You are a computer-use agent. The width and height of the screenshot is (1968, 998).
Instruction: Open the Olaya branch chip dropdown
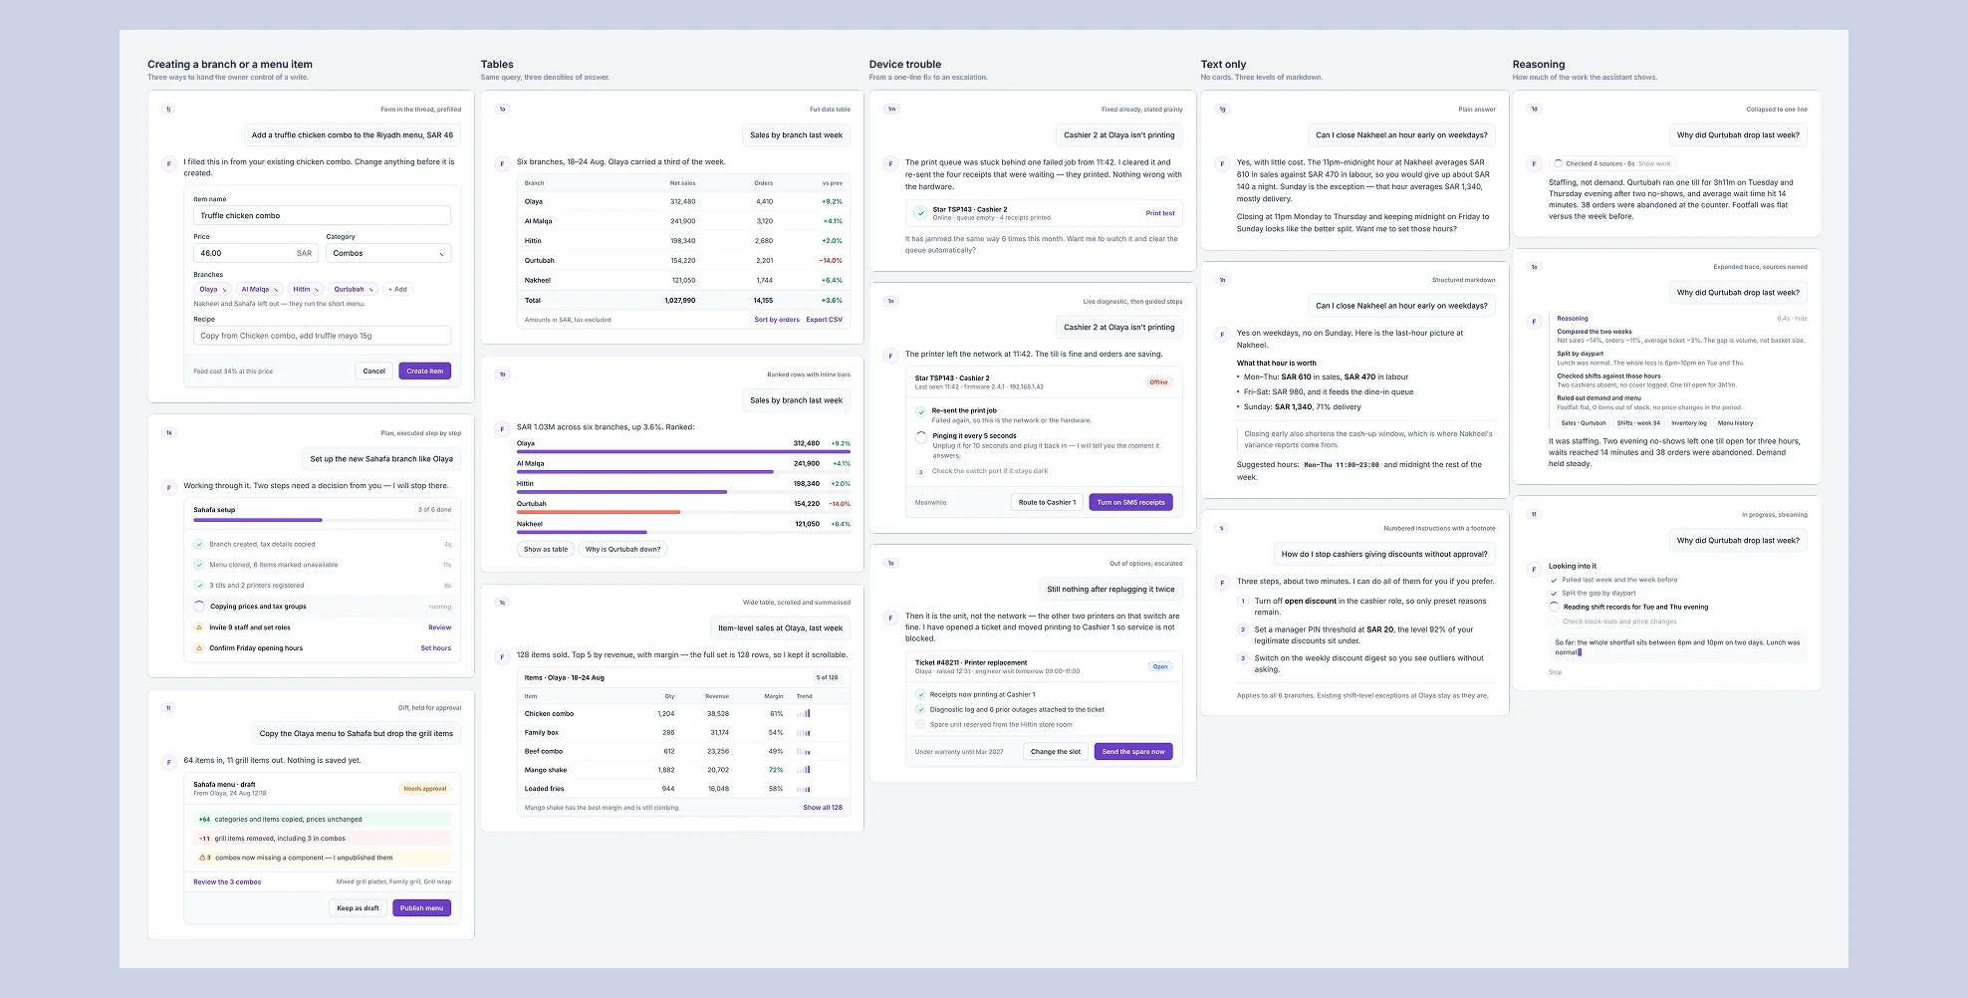pos(212,289)
